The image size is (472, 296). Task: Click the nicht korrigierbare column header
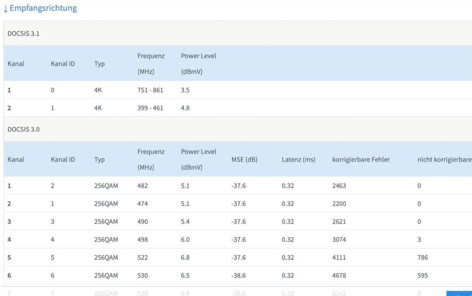[x=444, y=159]
